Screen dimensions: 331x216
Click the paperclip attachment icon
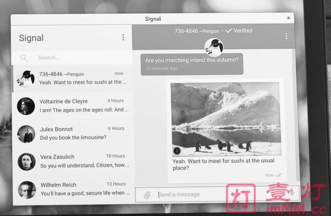(x=147, y=195)
